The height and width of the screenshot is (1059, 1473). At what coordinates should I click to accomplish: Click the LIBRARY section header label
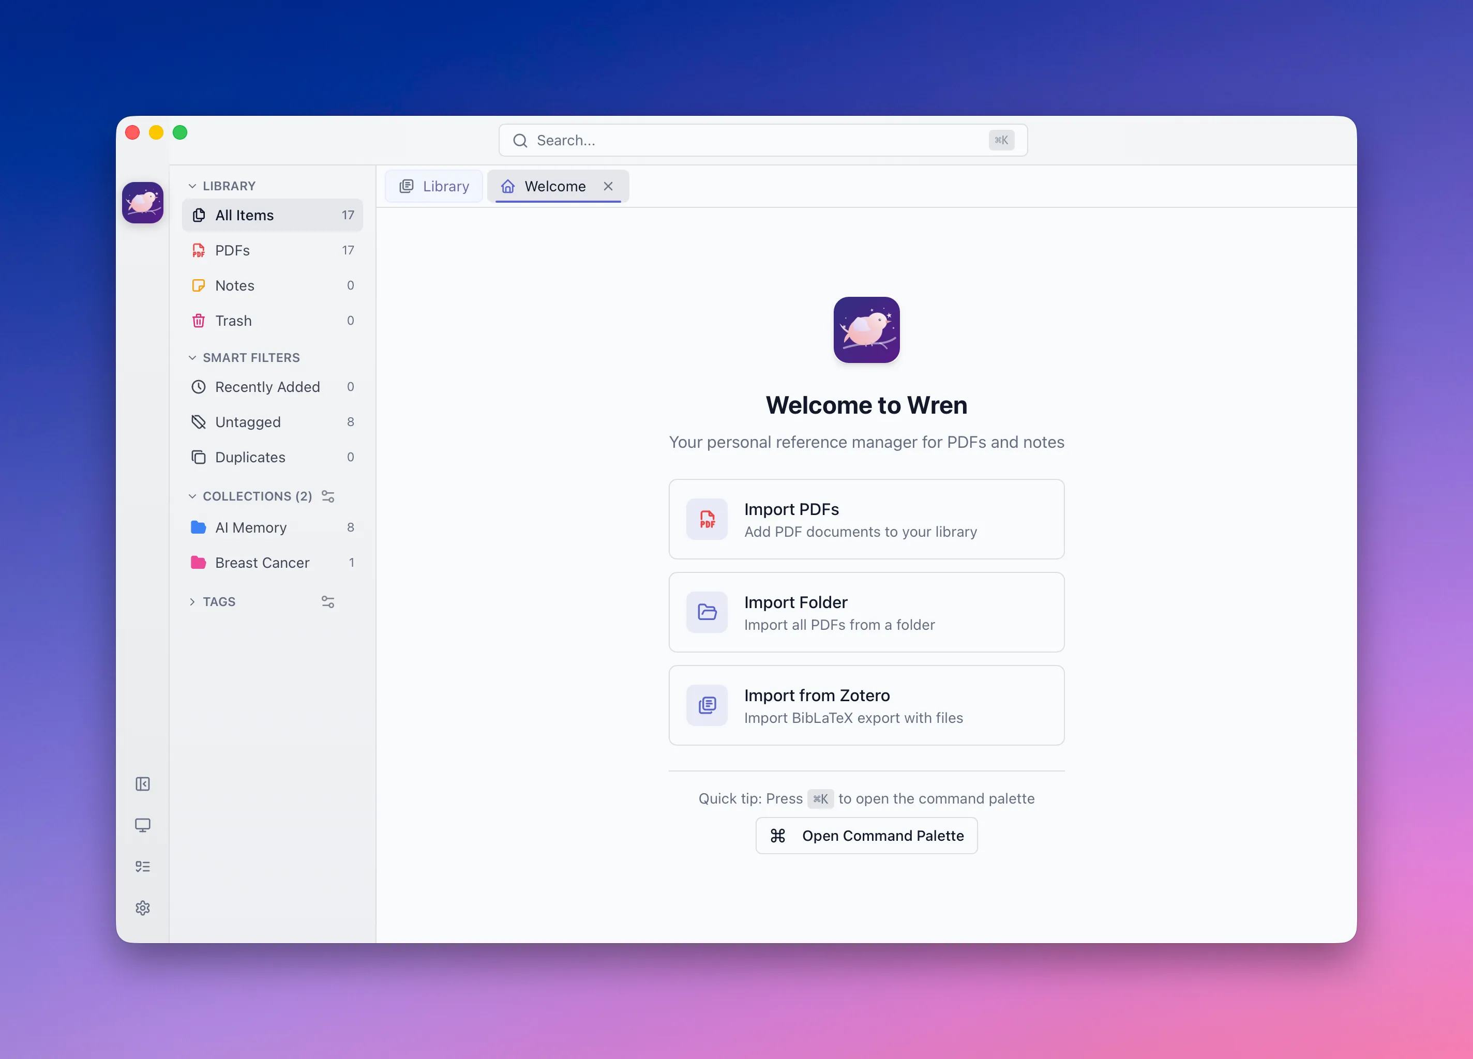pos(229,186)
